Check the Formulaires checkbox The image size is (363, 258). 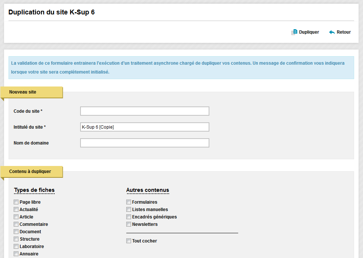point(129,202)
